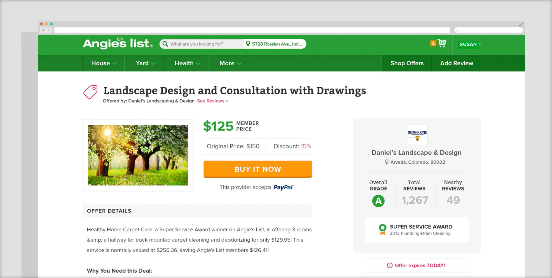The width and height of the screenshot is (552, 278).
Task: Click the browser address bar
Action: click(x=252, y=30)
